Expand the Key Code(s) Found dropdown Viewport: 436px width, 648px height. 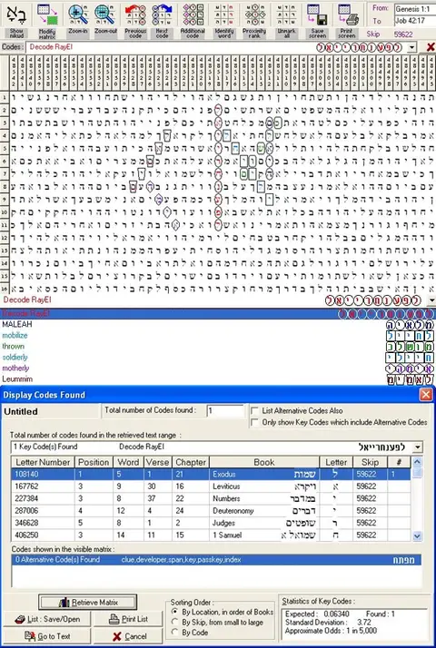click(x=418, y=447)
